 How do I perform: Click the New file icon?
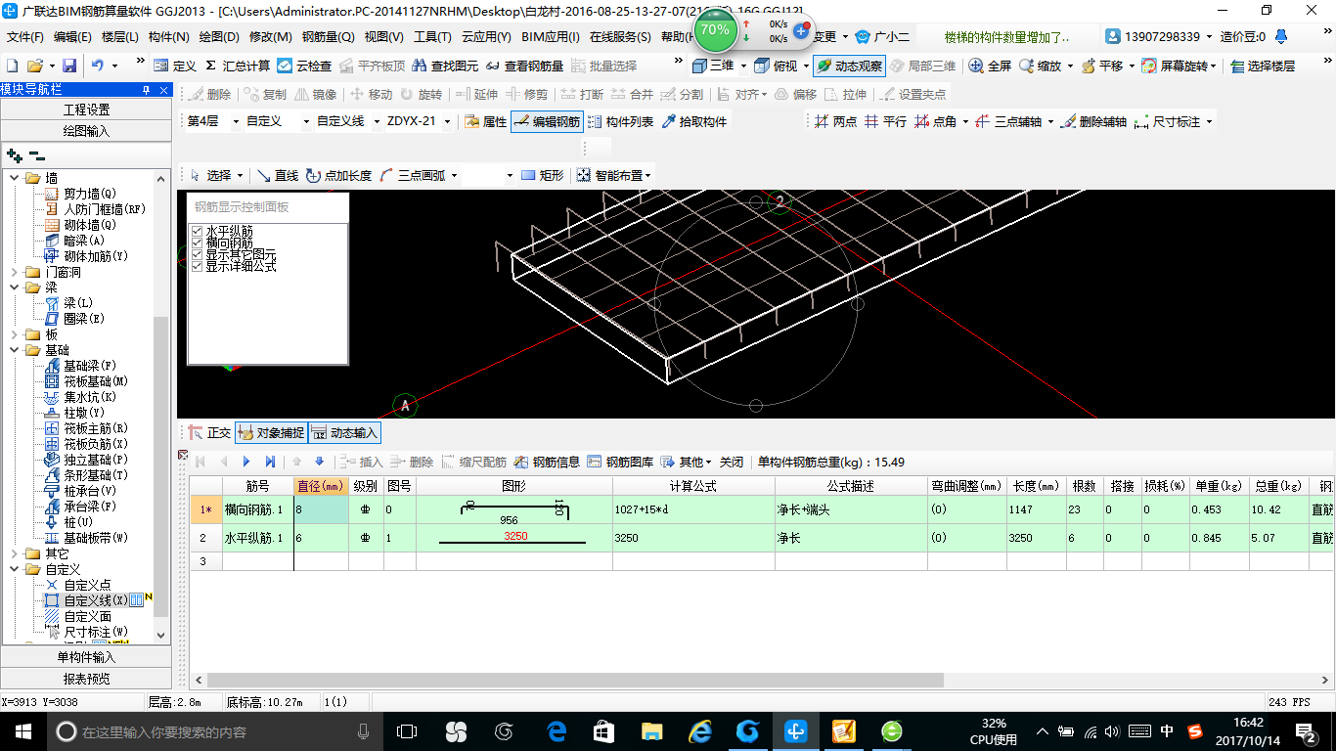point(12,66)
